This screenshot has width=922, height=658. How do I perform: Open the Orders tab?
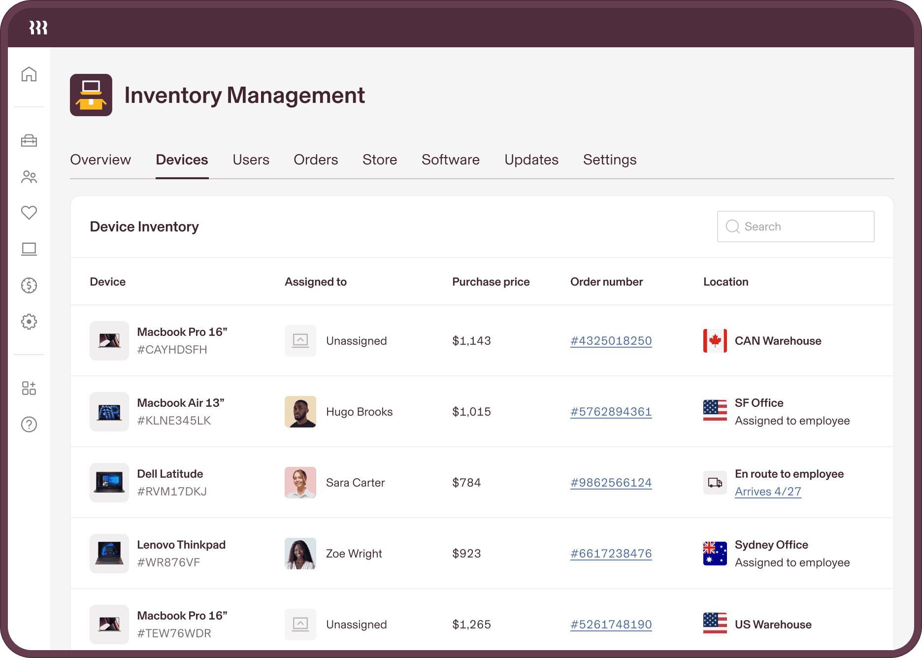(316, 160)
